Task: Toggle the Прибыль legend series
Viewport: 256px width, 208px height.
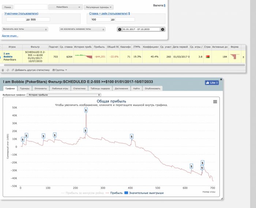Action: pyautogui.click(x=114, y=193)
